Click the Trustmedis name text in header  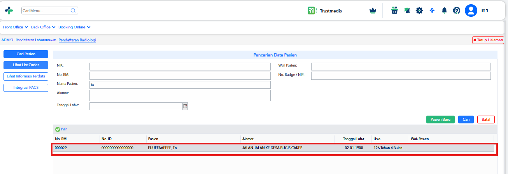click(331, 11)
